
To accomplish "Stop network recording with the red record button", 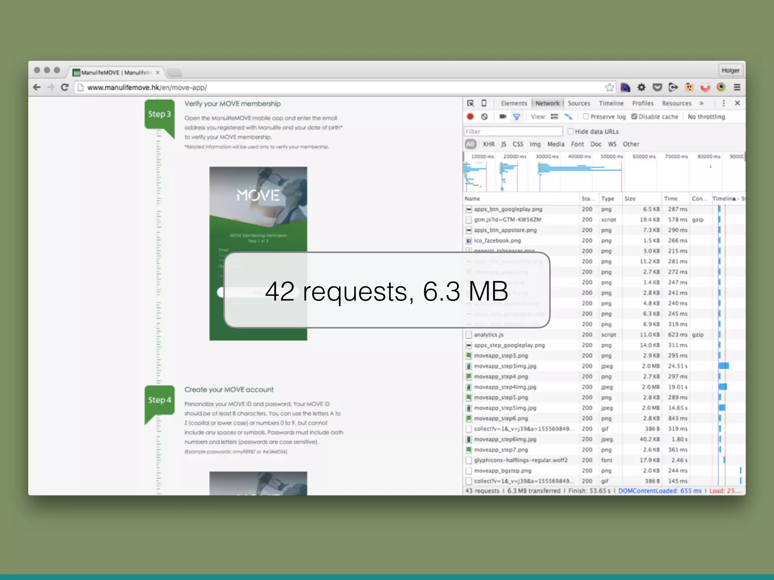I will (x=470, y=117).
